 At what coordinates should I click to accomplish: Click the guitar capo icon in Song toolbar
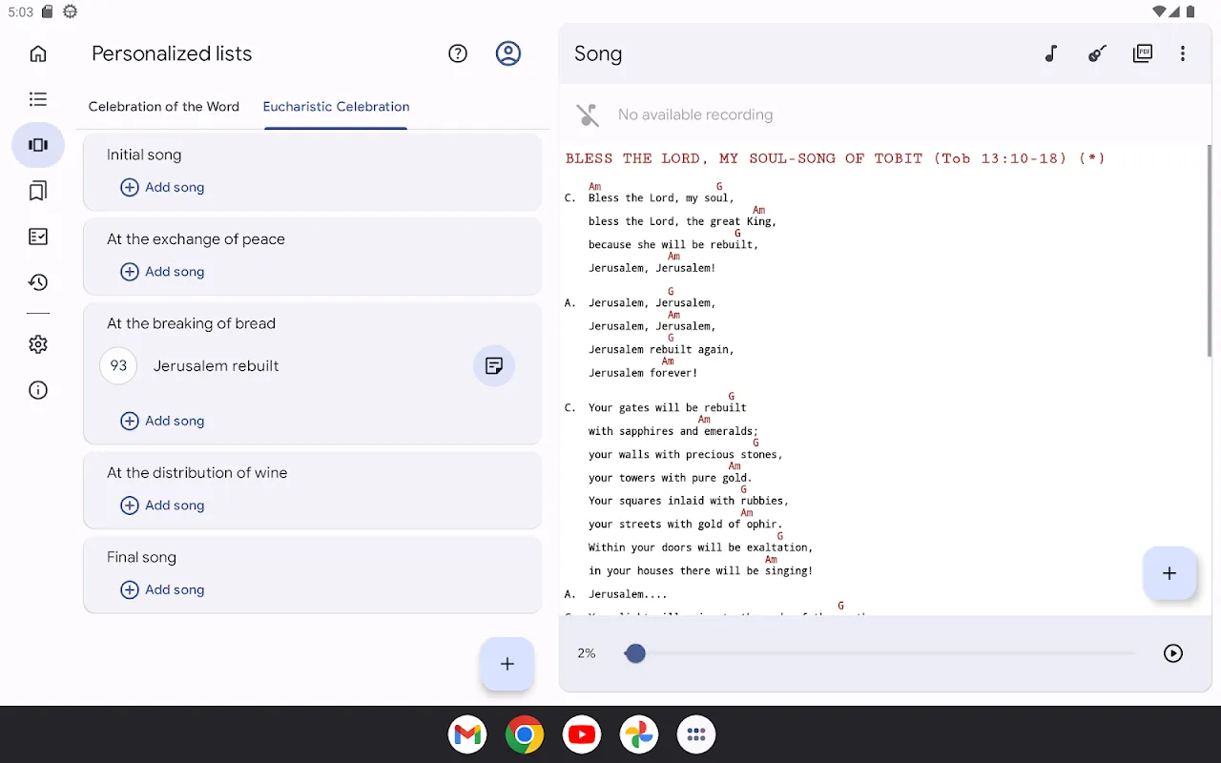click(x=1097, y=54)
